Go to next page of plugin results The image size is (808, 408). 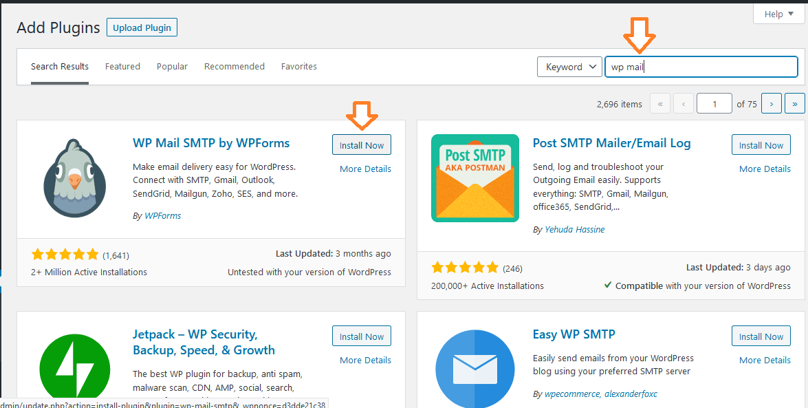click(x=772, y=104)
